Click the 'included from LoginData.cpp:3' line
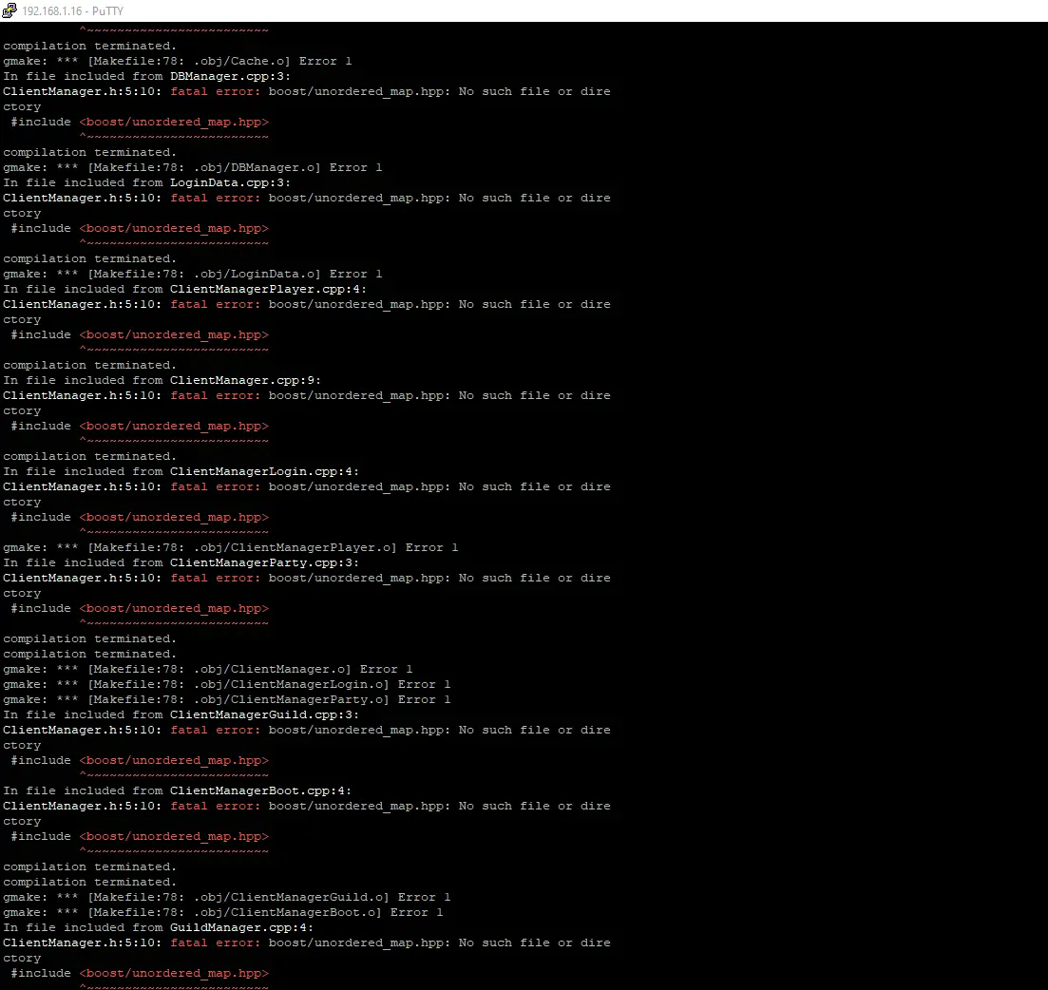1048x990 pixels. (147, 182)
